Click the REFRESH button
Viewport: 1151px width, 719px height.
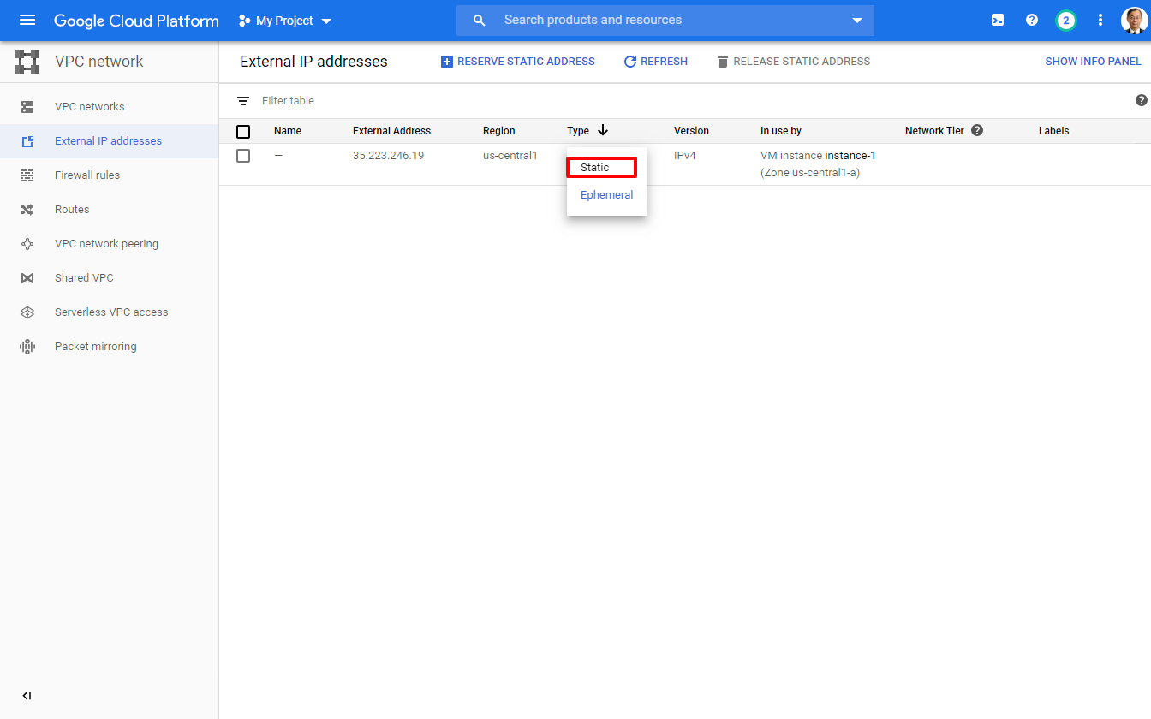tap(655, 62)
